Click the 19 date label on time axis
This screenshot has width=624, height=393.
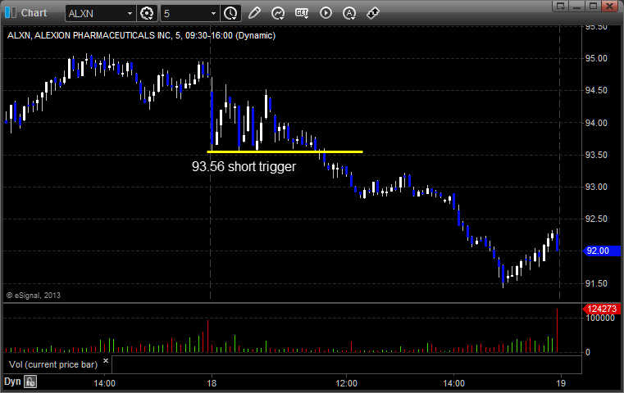click(x=561, y=383)
